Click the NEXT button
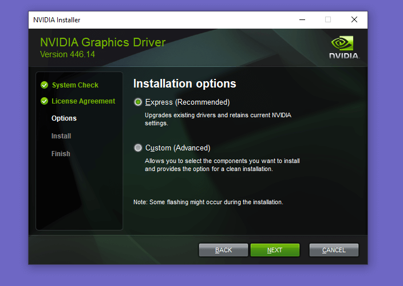Screen dimensions: 403x286 [275, 250]
